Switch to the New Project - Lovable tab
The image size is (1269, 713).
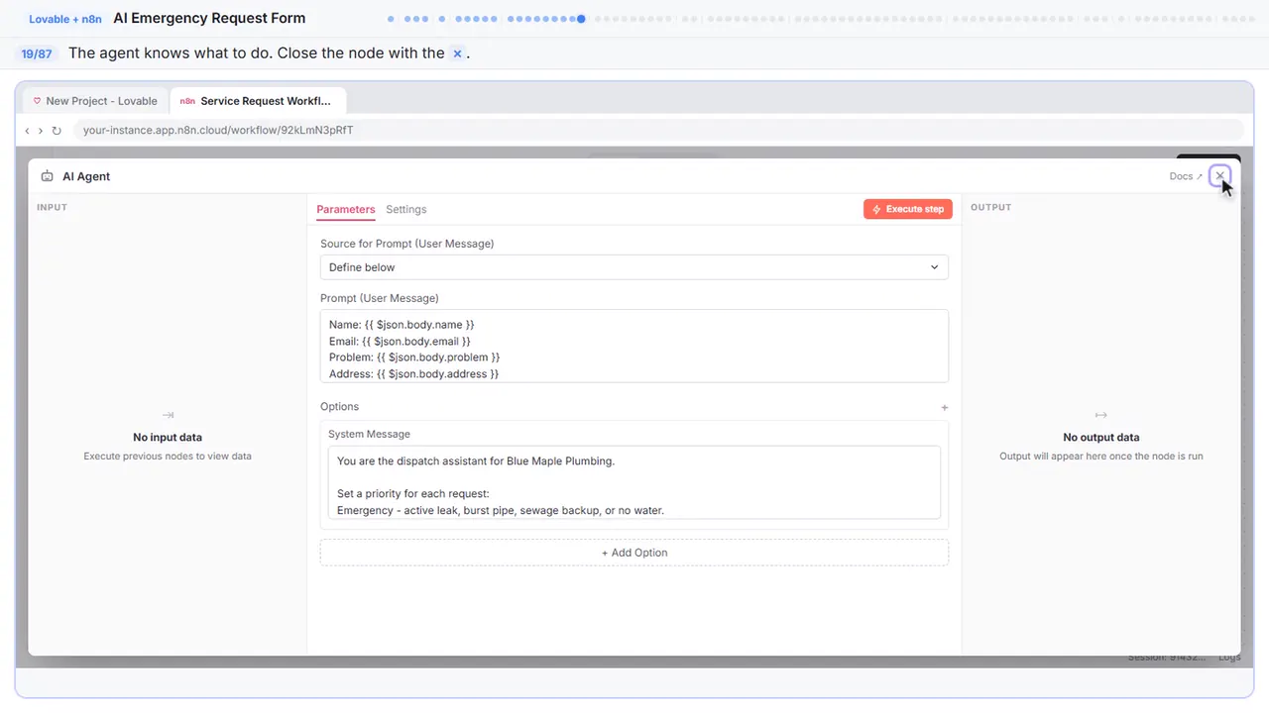coord(95,101)
